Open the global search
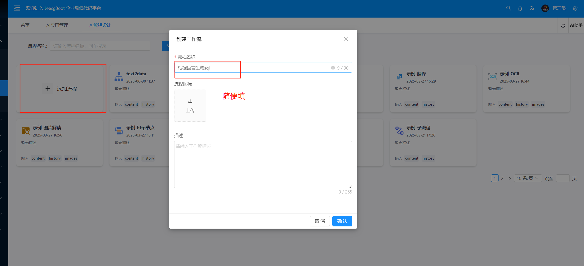This screenshot has width=584, height=266. pyautogui.click(x=509, y=8)
